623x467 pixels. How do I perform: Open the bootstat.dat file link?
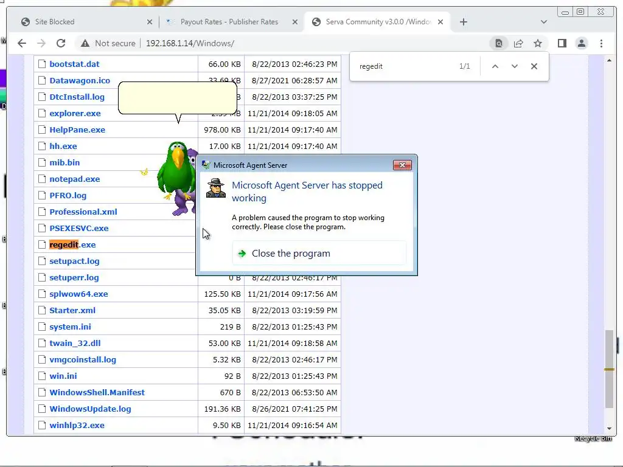coord(74,64)
